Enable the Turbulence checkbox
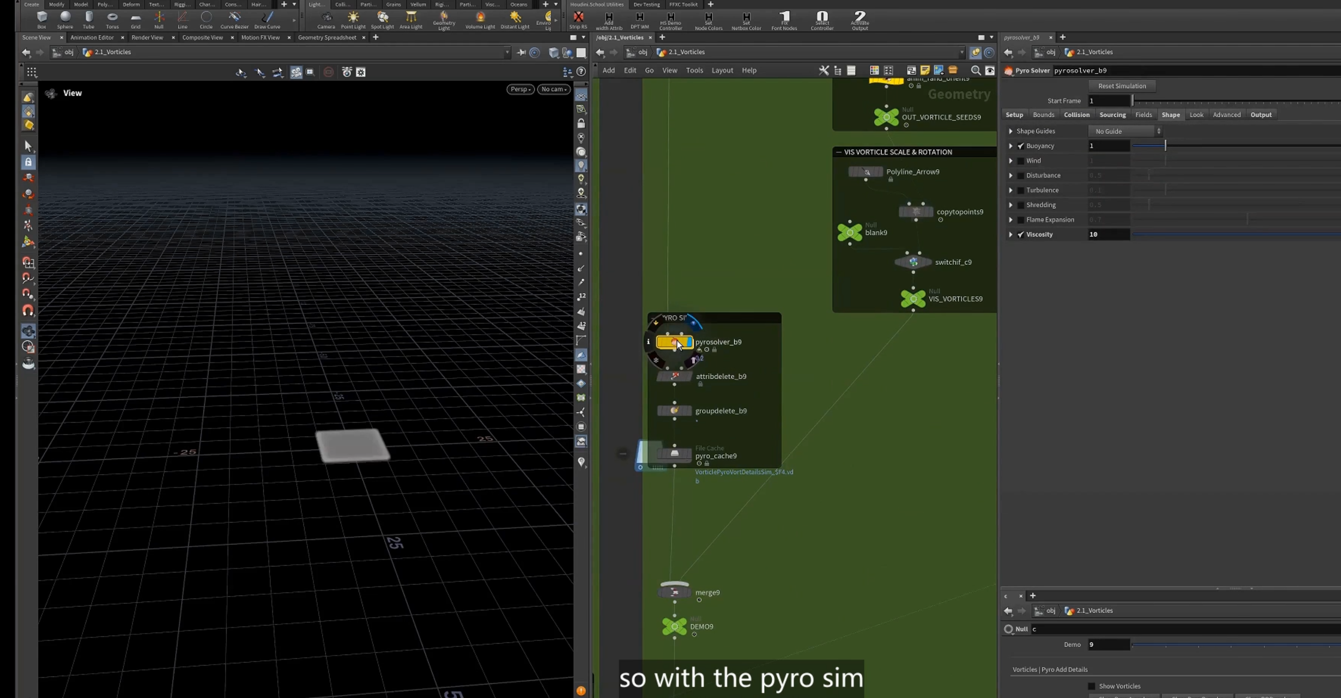1341x698 pixels. pyautogui.click(x=1020, y=191)
